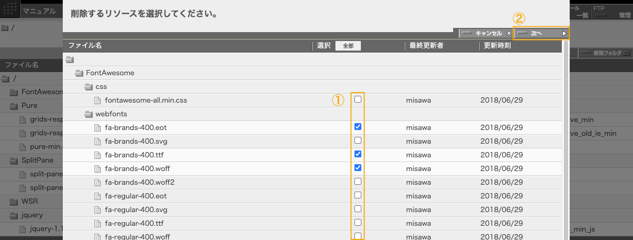The image size is (633, 240).
Task: Click the css folder icon
Action: [89, 86]
